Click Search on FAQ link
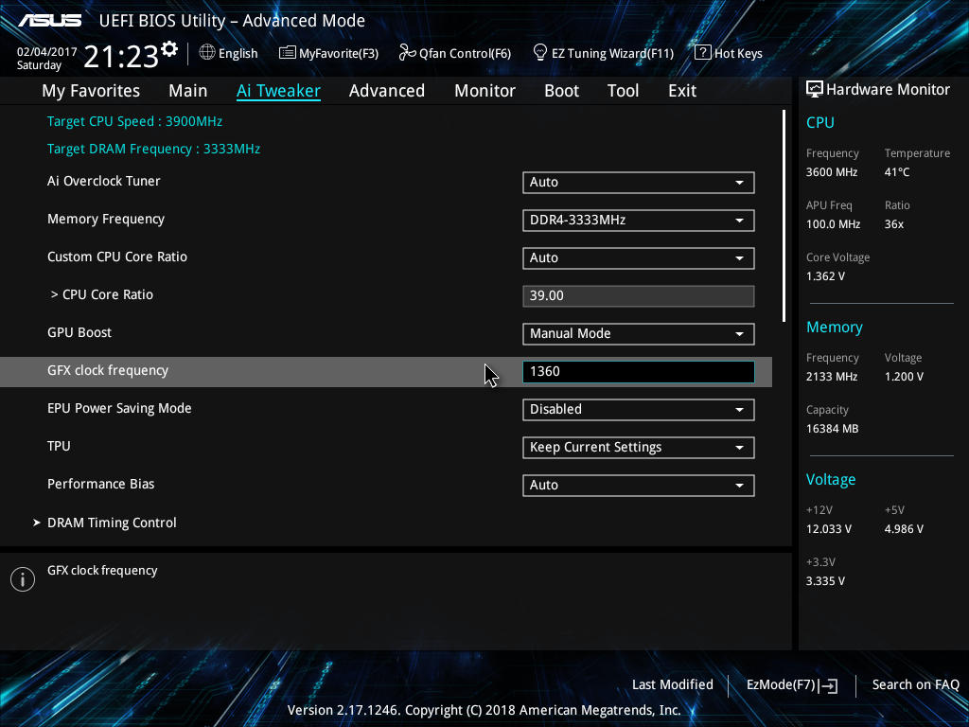Image resolution: width=969 pixels, height=727 pixels. pyautogui.click(x=915, y=685)
